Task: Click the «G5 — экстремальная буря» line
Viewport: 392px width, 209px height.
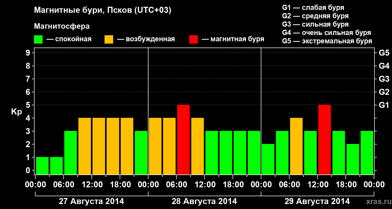Action: (x=327, y=41)
